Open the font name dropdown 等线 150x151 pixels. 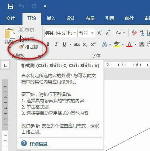(x=61, y=33)
